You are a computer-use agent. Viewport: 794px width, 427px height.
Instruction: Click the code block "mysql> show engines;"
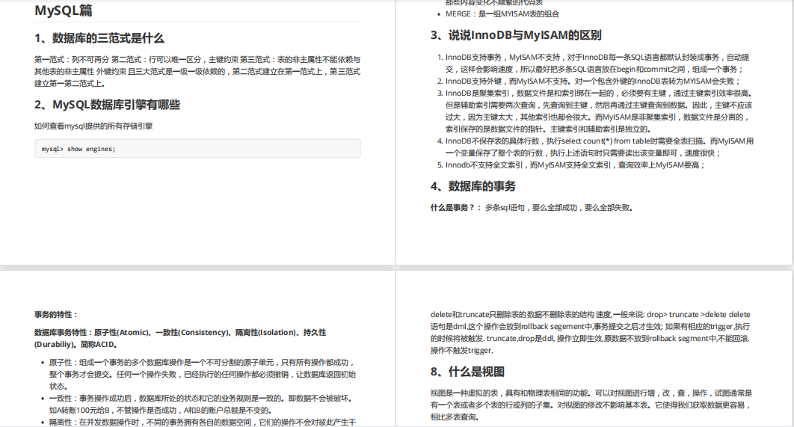tap(197, 149)
